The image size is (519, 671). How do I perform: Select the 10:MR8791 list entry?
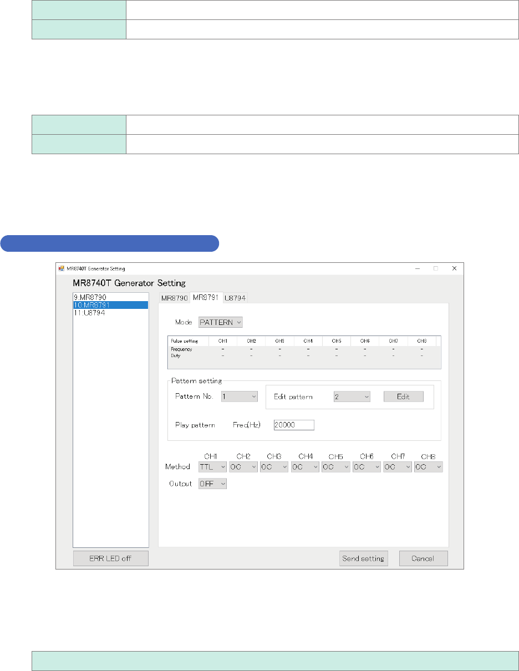[110, 305]
